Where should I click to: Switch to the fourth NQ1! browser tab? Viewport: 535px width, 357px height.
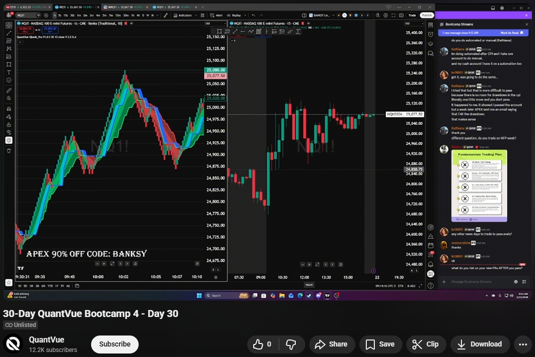click(x=175, y=7)
